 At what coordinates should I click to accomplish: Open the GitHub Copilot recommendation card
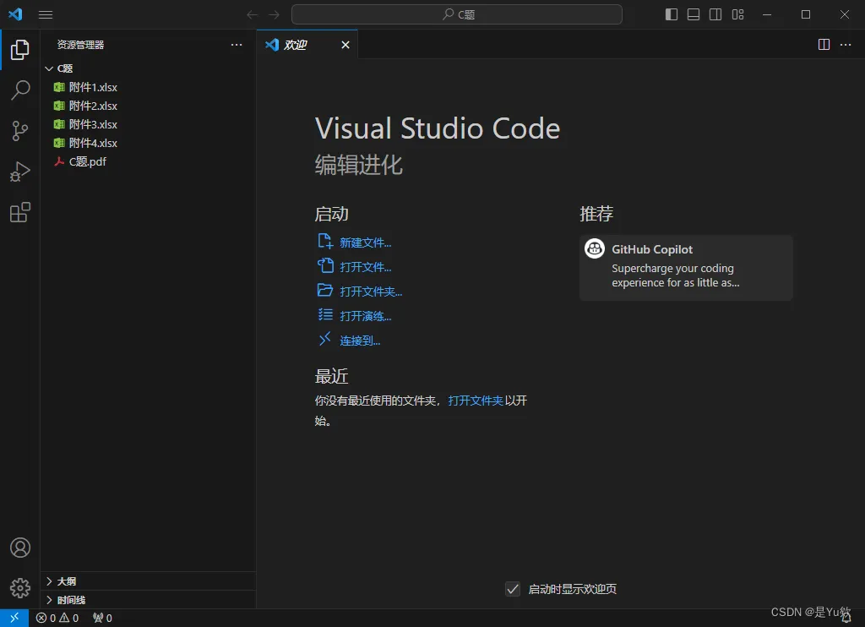pos(686,268)
